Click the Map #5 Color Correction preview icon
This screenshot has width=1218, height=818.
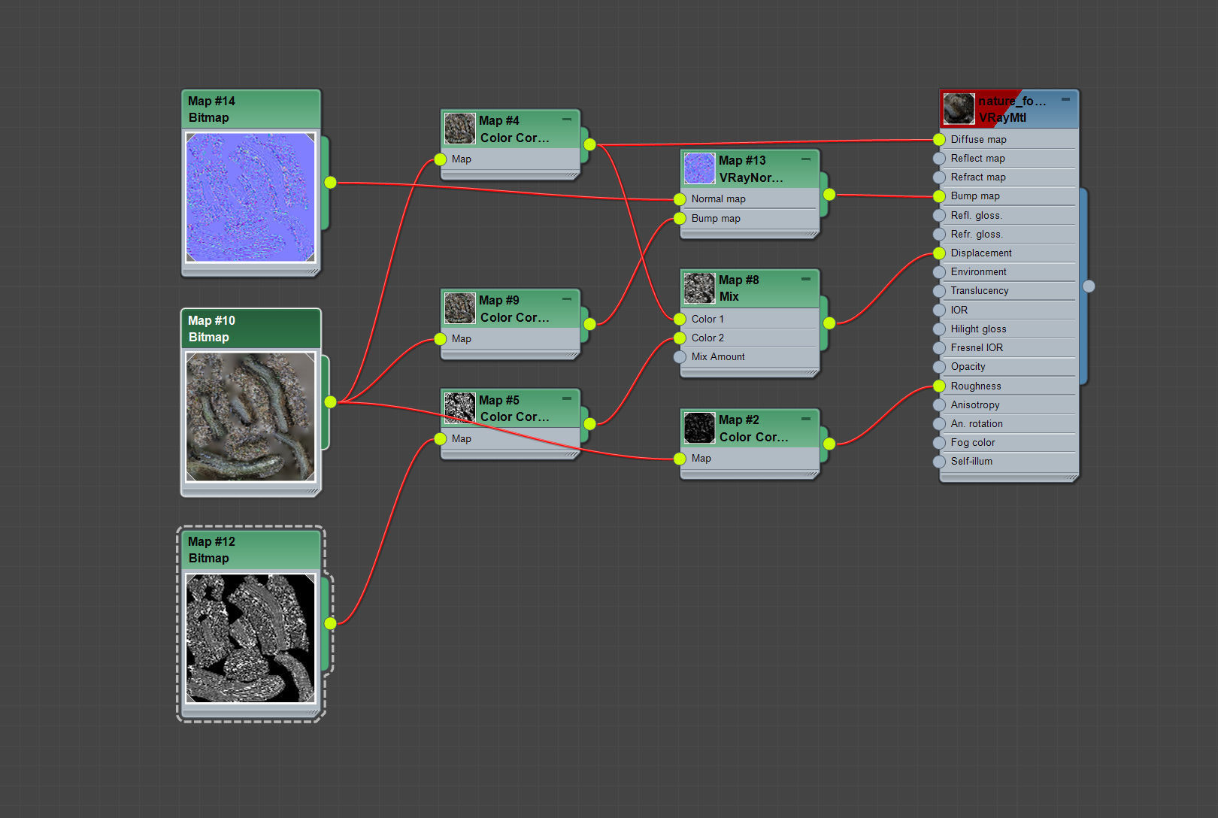[459, 408]
